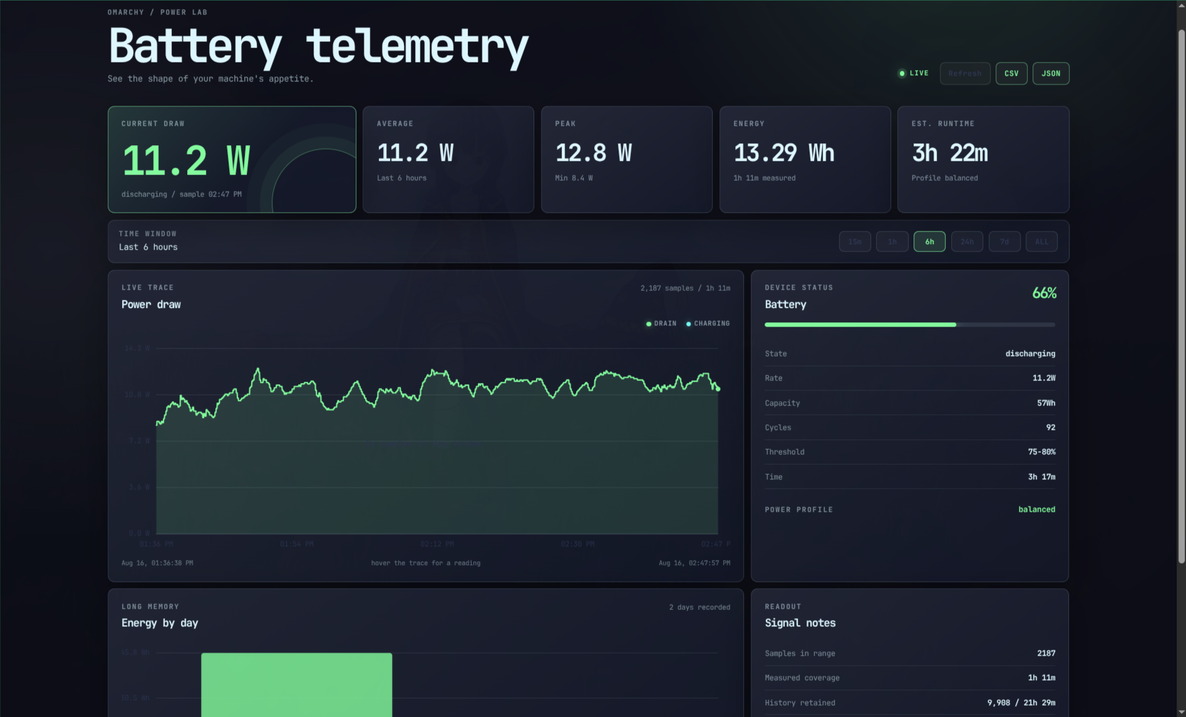Click the 66% battery percentage
1186x717 pixels.
[x=1044, y=293]
